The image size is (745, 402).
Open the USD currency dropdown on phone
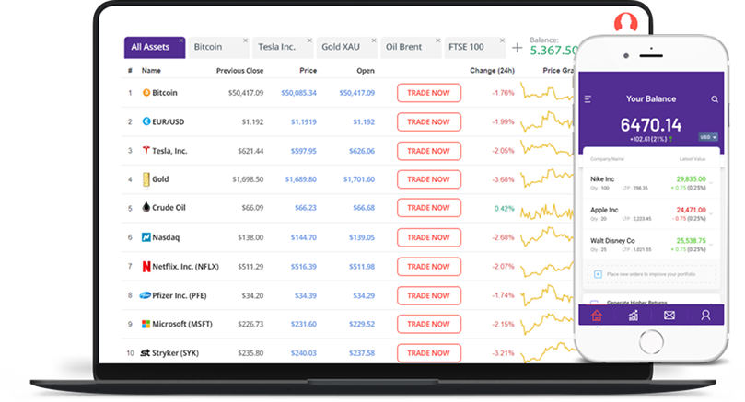[x=708, y=137]
